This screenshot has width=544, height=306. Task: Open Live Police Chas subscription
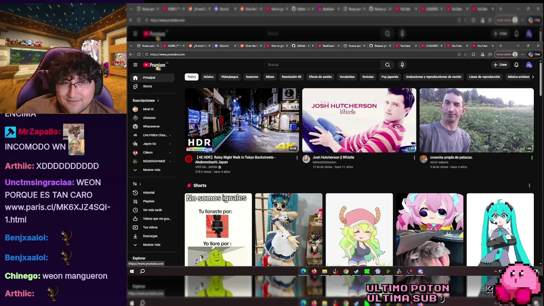[x=153, y=135]
